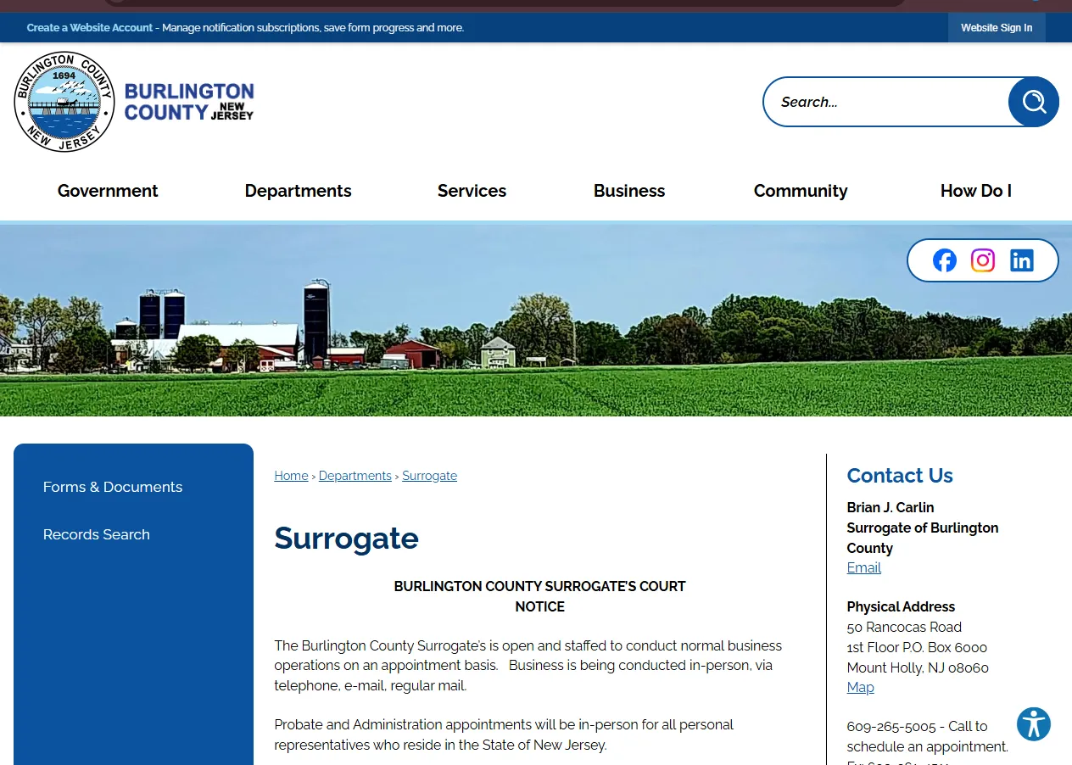Viewport: 1072px width, 765px height.
Task: Click the Website Sign In button
Action: tap(997, 28)
